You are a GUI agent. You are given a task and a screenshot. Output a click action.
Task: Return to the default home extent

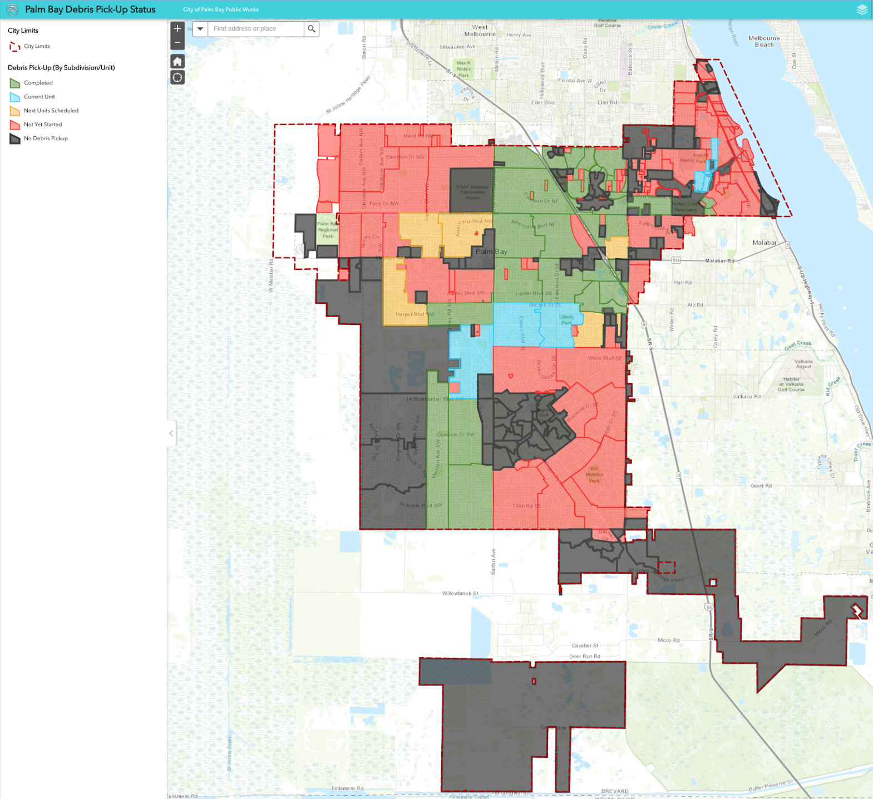[177, 61]
